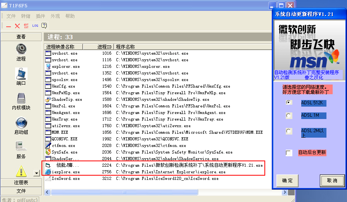347x202 pixels.
Task: Click the IceSword120_cn\IceSword.exe path
Action: [167, 179]
